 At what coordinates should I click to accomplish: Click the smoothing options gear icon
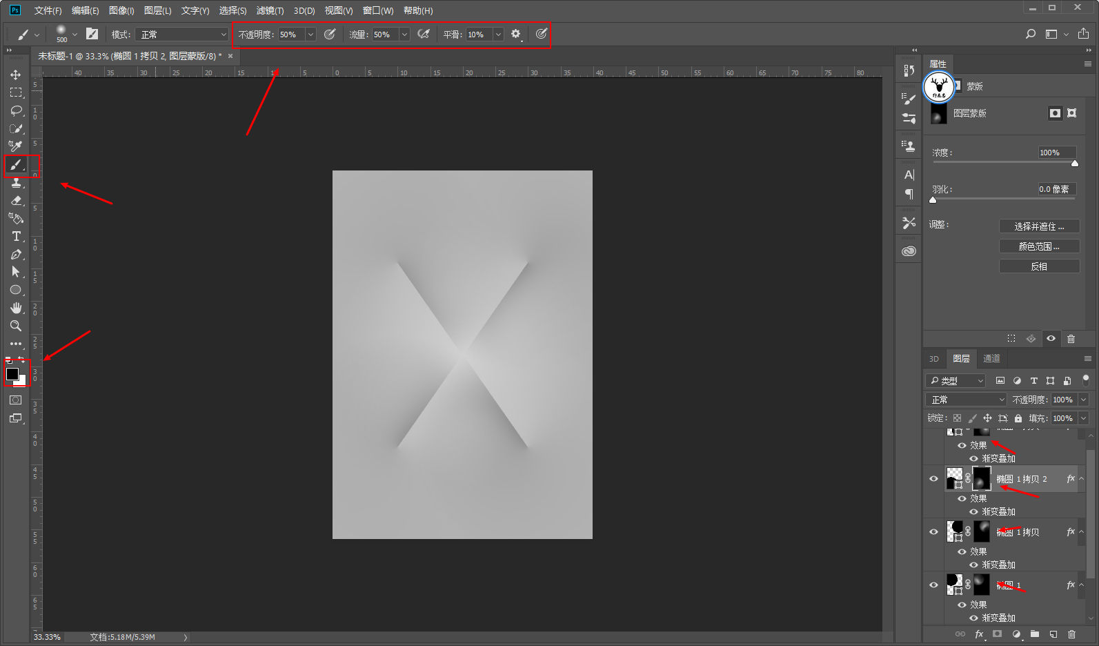coord(515,34)
